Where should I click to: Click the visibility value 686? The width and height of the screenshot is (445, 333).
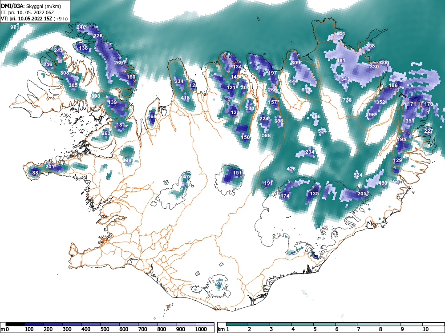coord(316,116)
